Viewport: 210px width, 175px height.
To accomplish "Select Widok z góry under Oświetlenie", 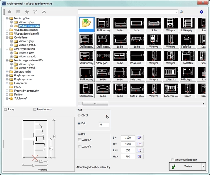I will coord(26,41).
